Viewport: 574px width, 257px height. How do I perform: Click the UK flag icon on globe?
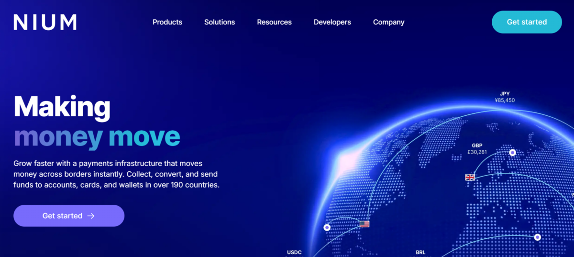(x=470, y=177)
